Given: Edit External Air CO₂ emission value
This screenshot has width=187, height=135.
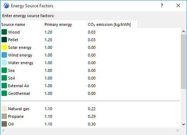Looking at the screenshot, I should (92, 86).
